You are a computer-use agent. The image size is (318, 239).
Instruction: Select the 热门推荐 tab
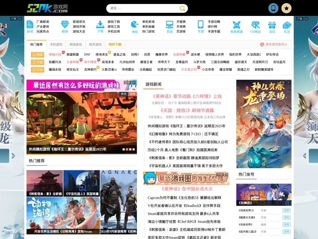coord(36,44)
